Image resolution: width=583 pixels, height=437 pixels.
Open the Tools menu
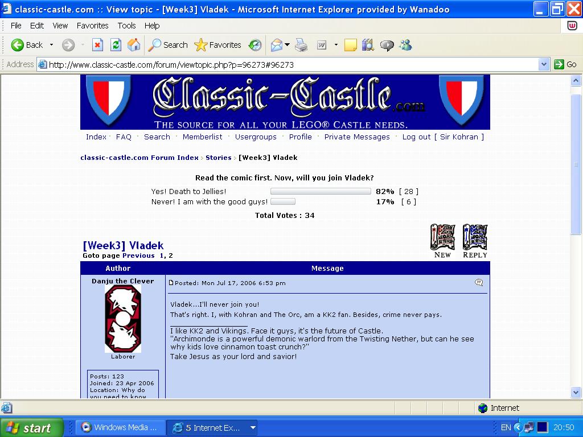126,26
